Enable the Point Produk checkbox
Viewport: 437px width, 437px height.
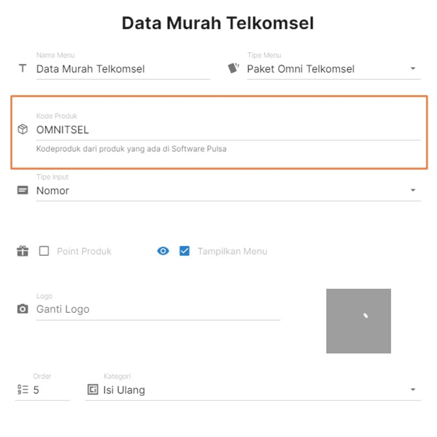pyautogui.click(x=44, y=251)
